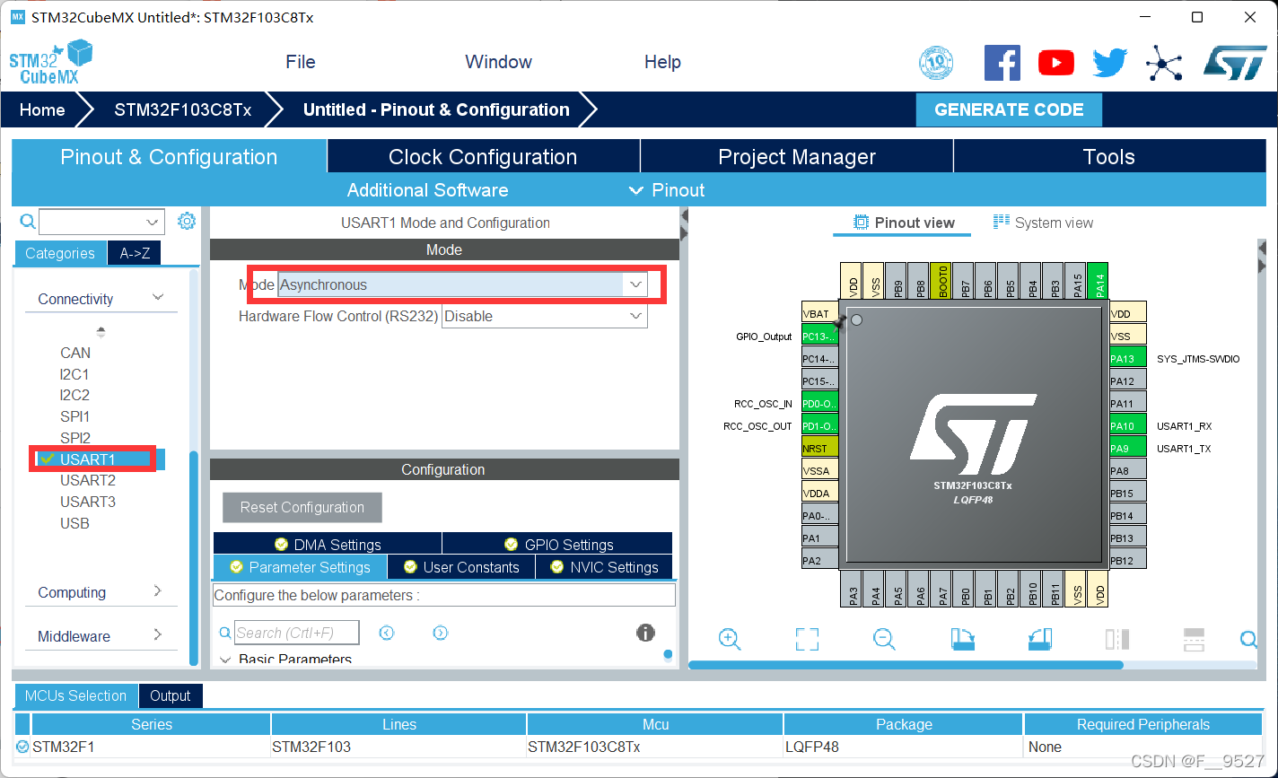The image size is (1278, 778).
Task: Click the parameter info icon
Action: 645,633
